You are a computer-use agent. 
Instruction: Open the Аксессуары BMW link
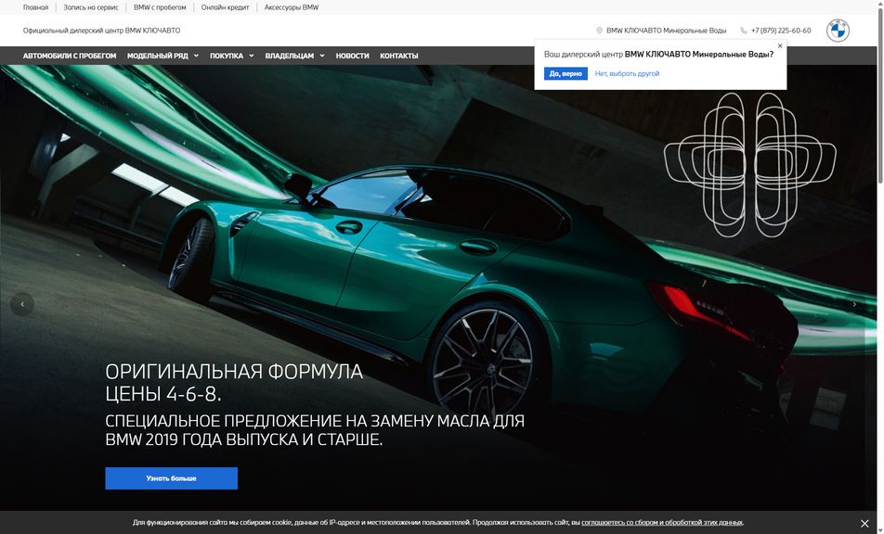click(292, 7)
